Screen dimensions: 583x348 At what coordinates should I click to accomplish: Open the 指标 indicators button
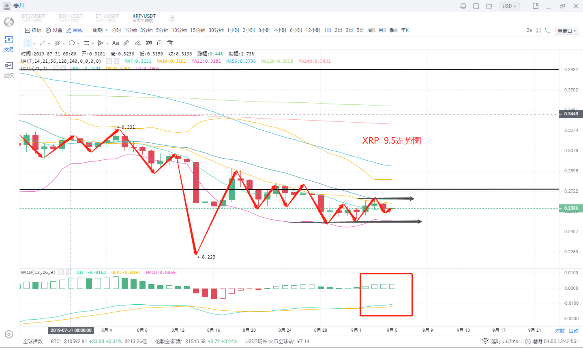[x=33, y=30]
